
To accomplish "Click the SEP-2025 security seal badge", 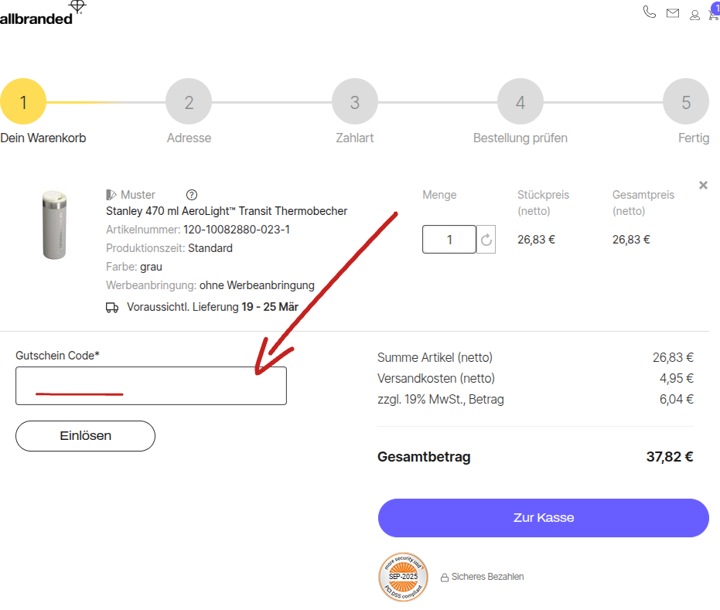I will (x=403, y=577).
